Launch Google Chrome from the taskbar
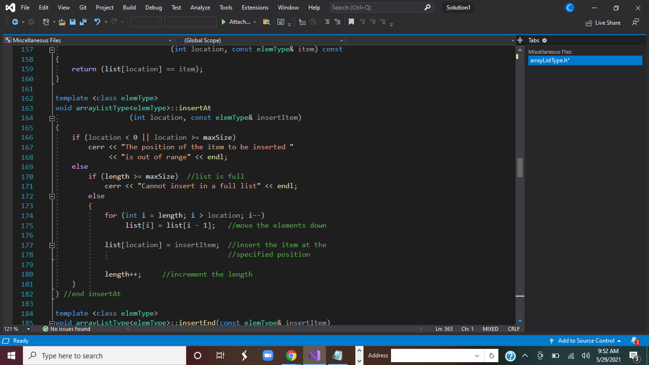The image size is (649, 365). coord(291,355)
